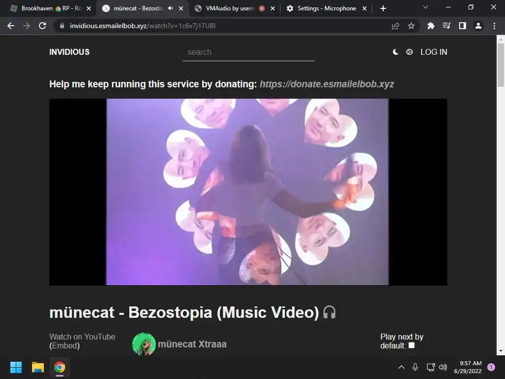Open the Windows Start menu
505x379 pixels.
pyautogui.click(x=16, y=367)
